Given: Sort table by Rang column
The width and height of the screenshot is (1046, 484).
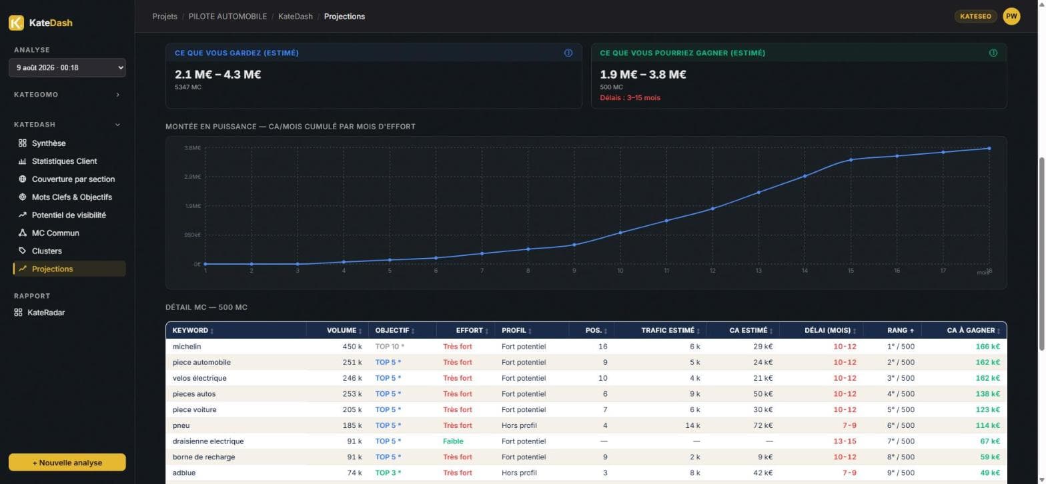Looking at the screenshot, I should pyautogui.click(x=901, y=331).
